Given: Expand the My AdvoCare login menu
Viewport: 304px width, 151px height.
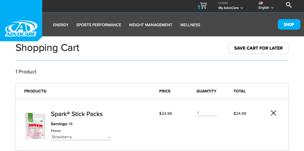Looking at the screenshot, I should [x=231, y=8].
